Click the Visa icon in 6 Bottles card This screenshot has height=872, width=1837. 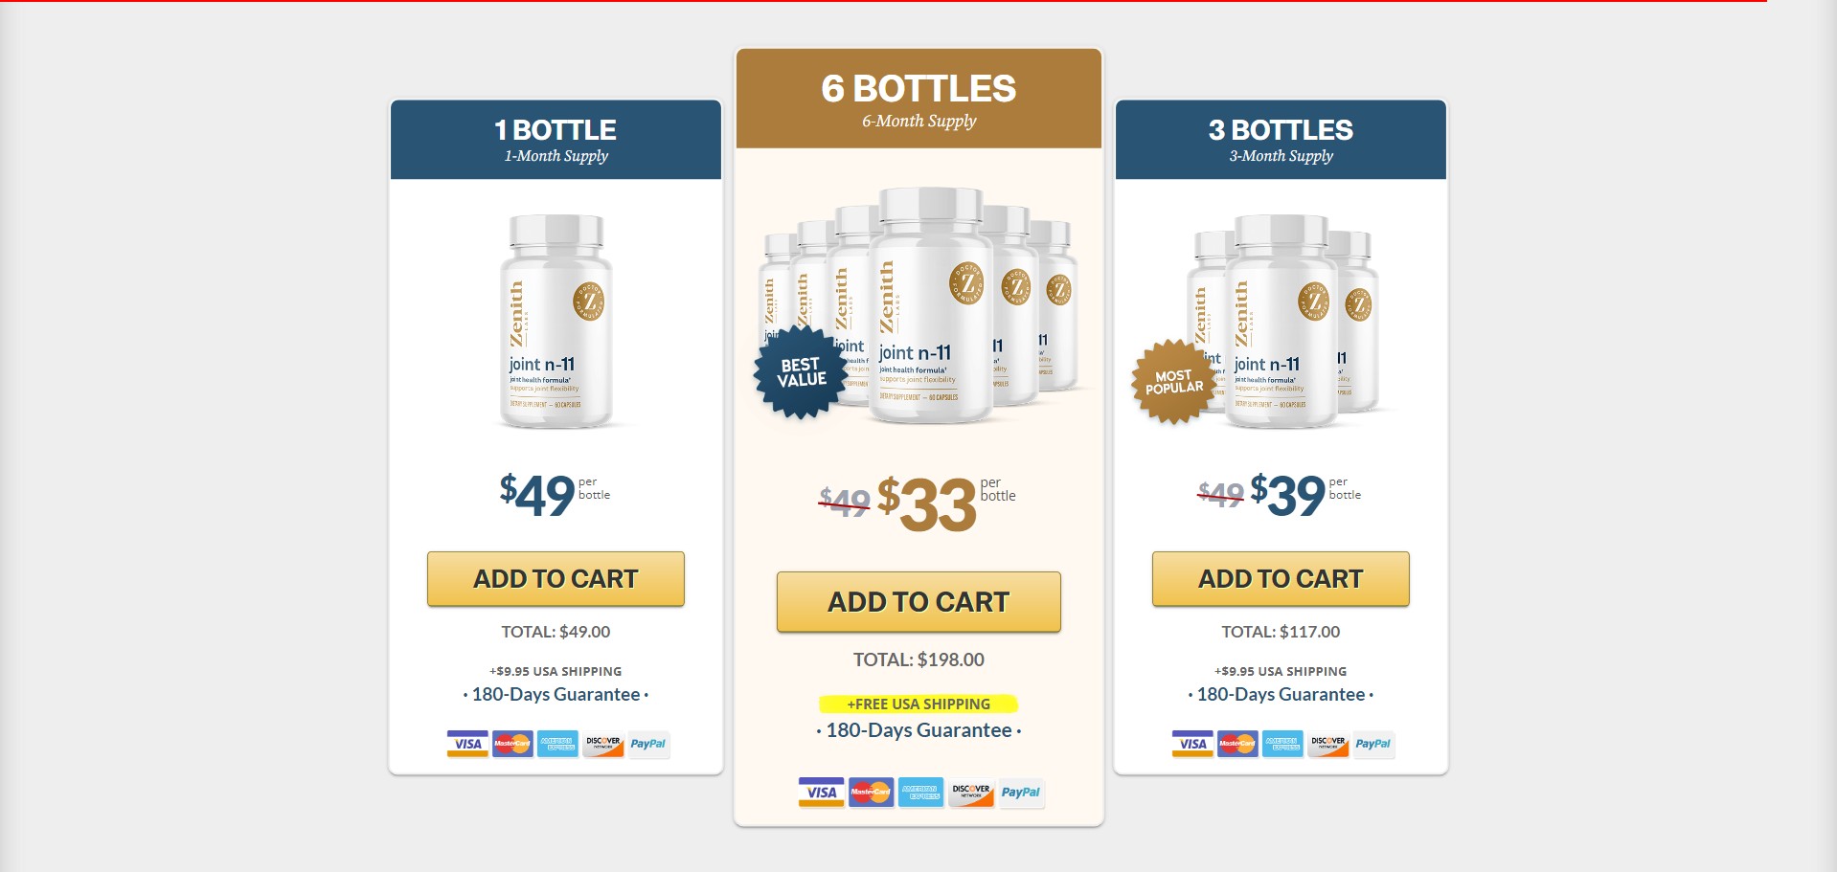click(x=821, y=793)
